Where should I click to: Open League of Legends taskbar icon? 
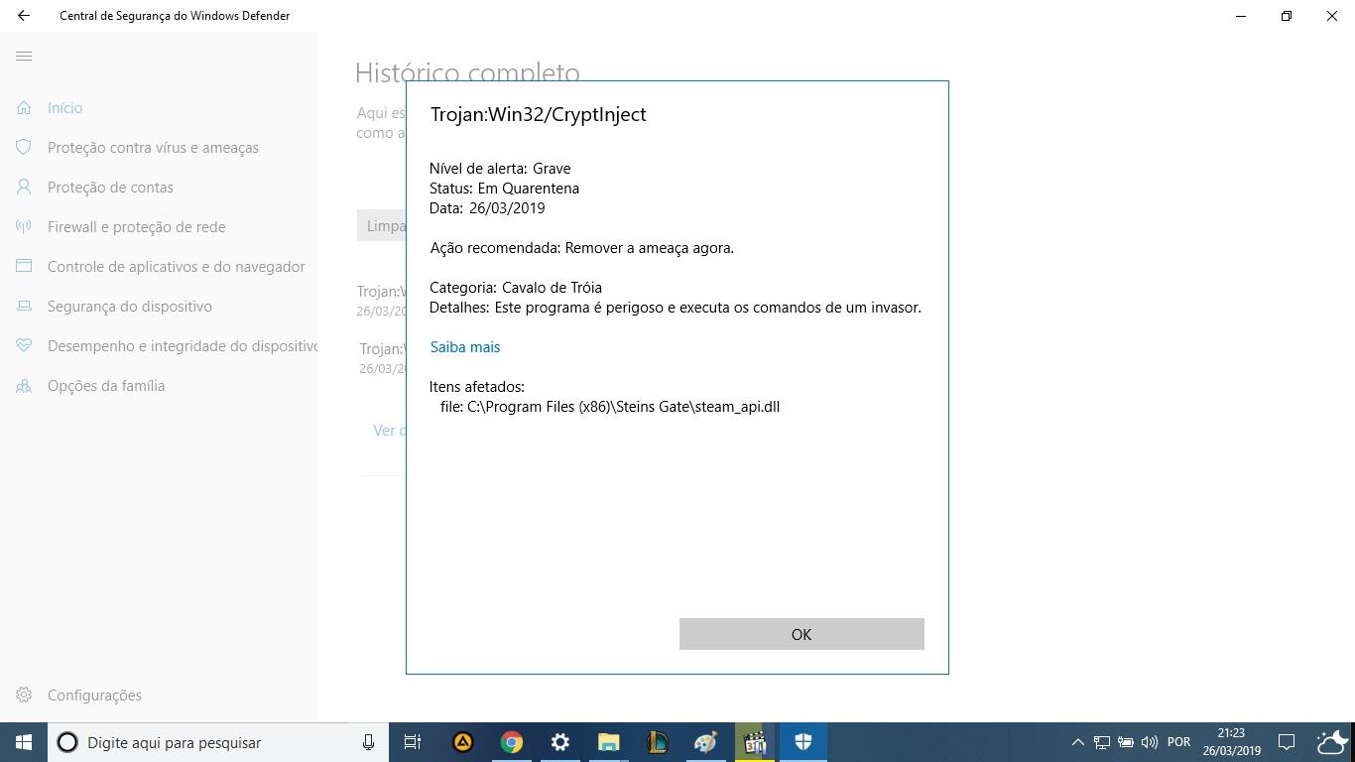tap(657, 742)
